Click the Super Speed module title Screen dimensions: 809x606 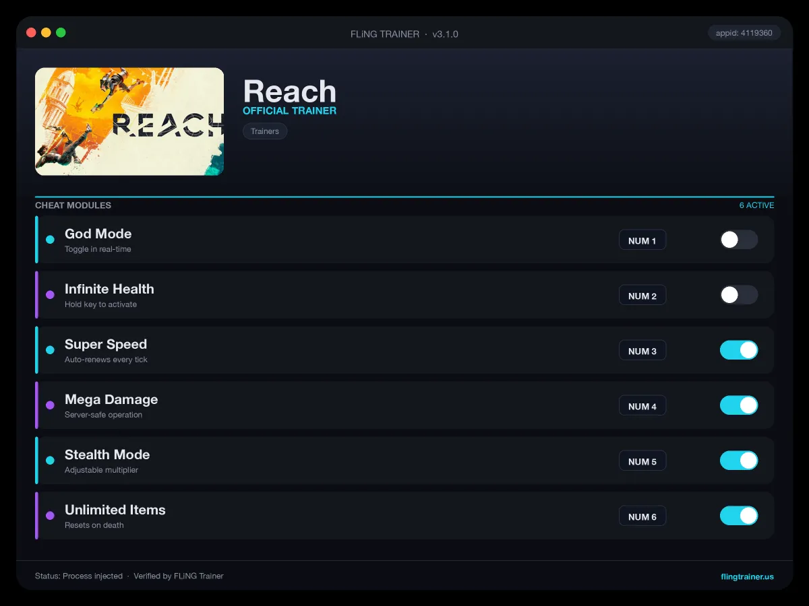click(106, 344)
